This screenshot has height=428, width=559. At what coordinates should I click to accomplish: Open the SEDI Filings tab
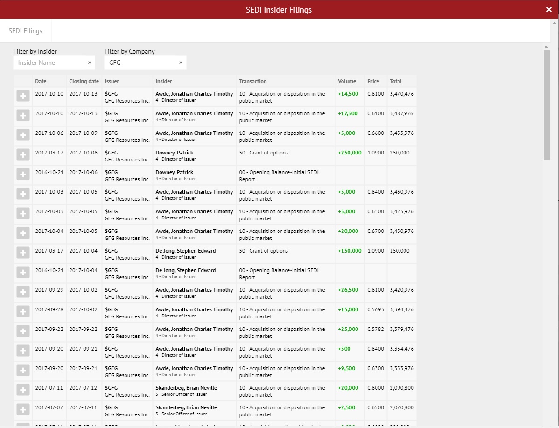[25, 31]
